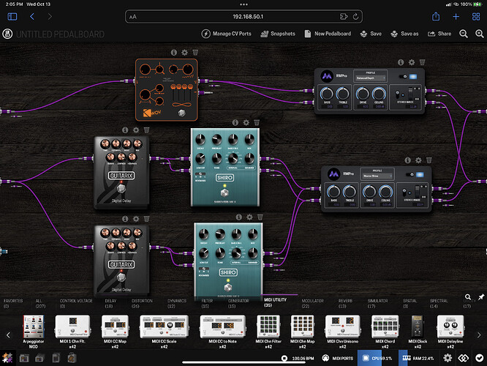This screenshot has width=487, height=366.
Task: Select the Reverb category tab
Action: 345,304
